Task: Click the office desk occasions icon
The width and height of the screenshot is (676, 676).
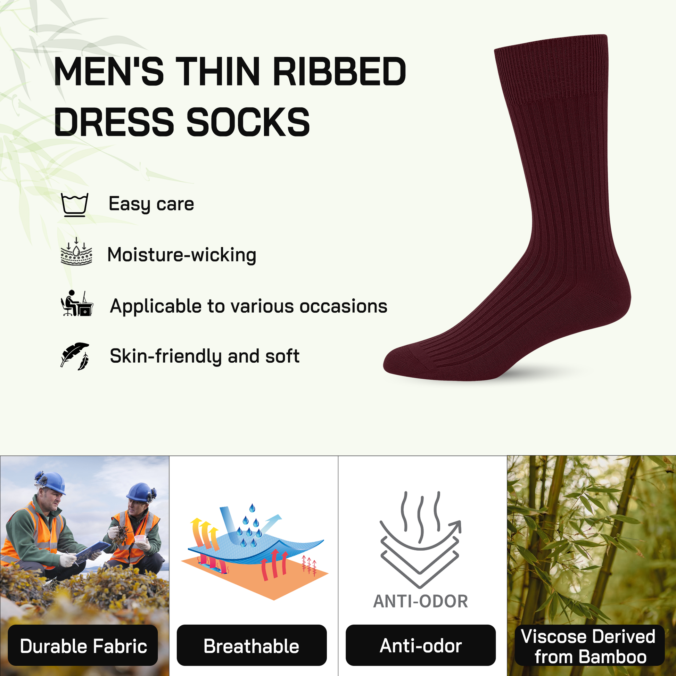Action: point(77,303)
